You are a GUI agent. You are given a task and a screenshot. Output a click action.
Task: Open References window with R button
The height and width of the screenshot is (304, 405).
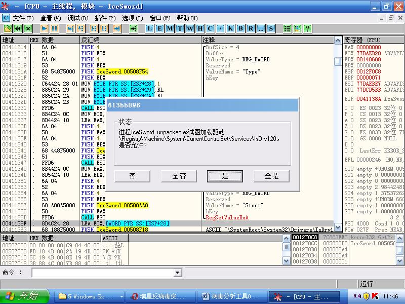251,29
